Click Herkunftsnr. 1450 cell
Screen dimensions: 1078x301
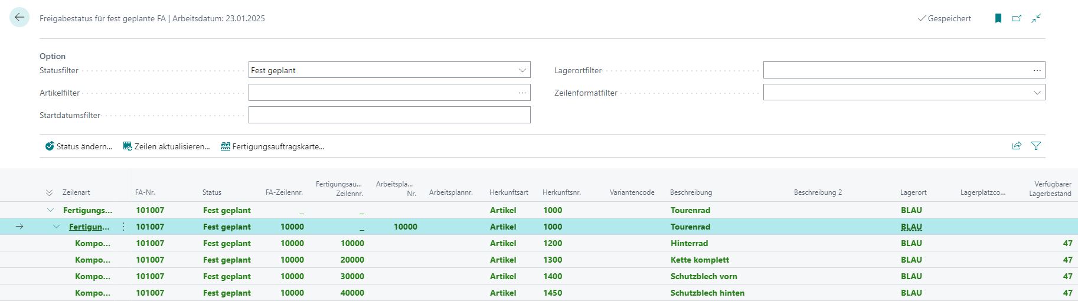tap(553, 293)
